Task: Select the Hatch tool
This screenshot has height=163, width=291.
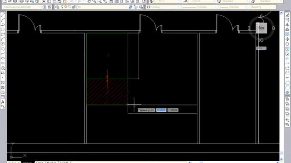Action: [3, 82]
